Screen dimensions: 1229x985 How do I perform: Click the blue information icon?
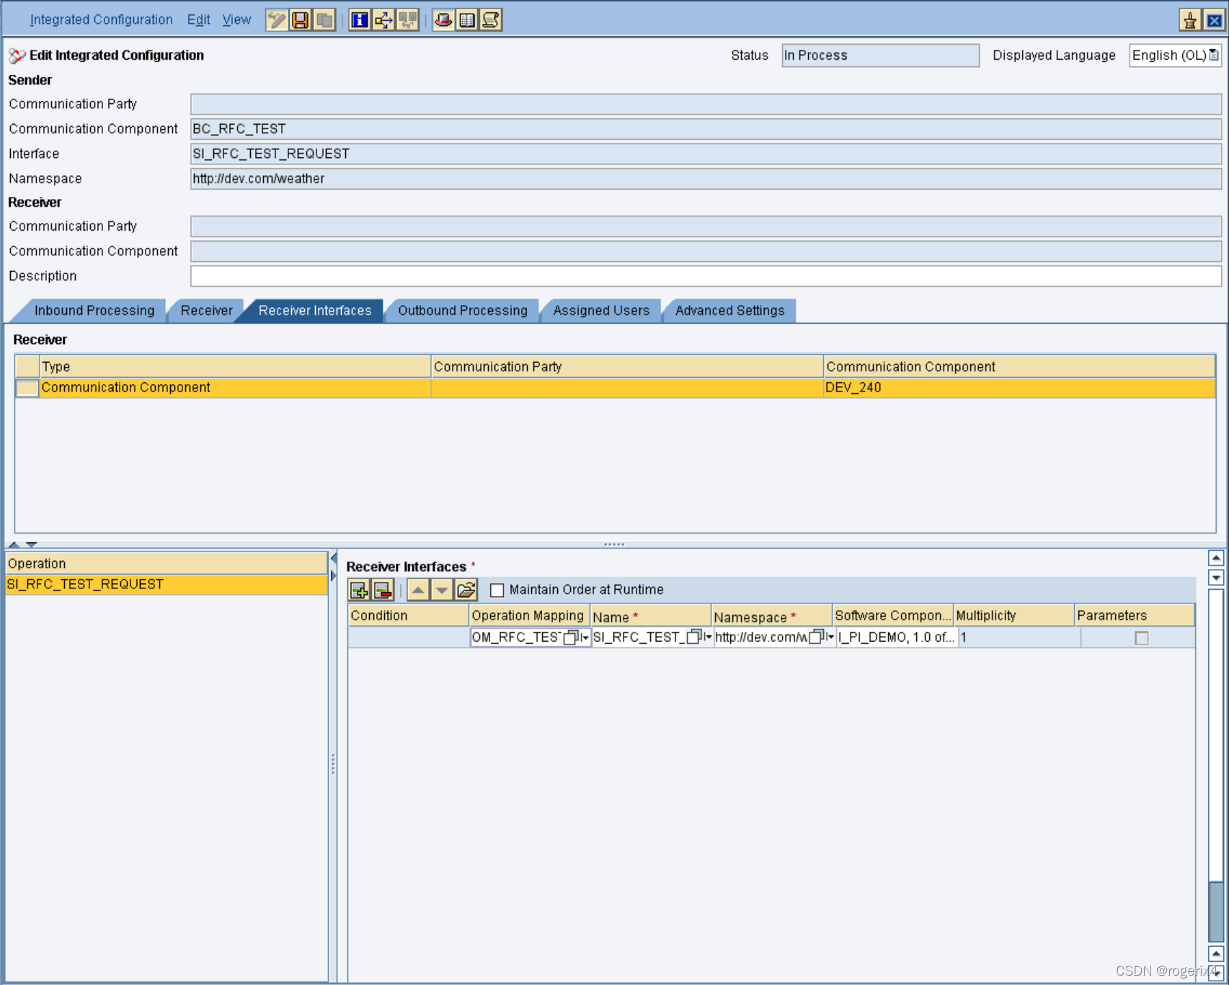tap(359, 20)
